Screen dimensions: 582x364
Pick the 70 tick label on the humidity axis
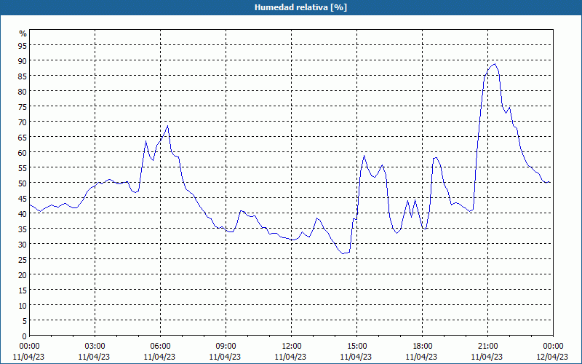pyautogui.click(x=23, y=122)
